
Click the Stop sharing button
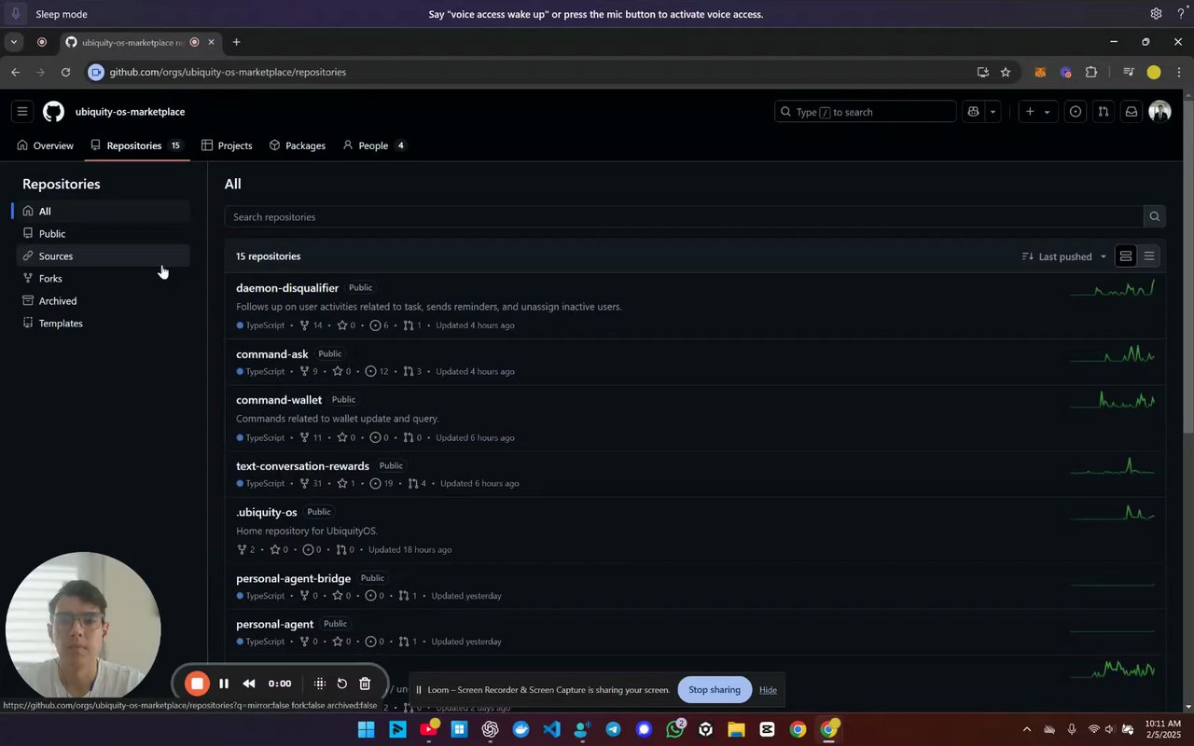[x=715, y=690]
